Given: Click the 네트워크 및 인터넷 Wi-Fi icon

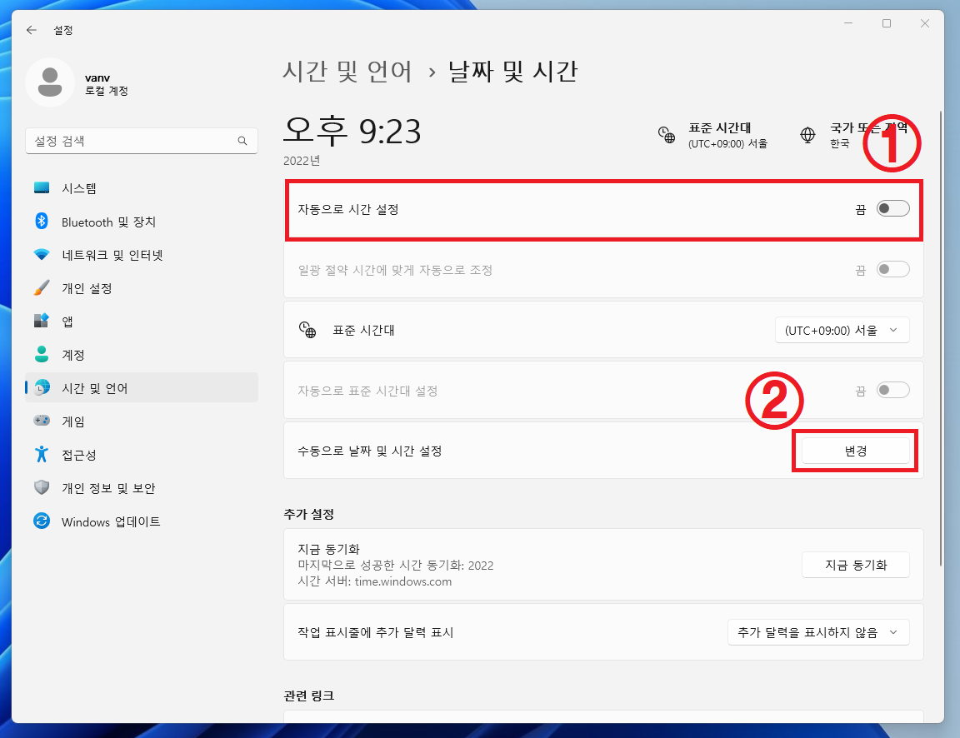Looking at the screenshot, I should point(42,255).
